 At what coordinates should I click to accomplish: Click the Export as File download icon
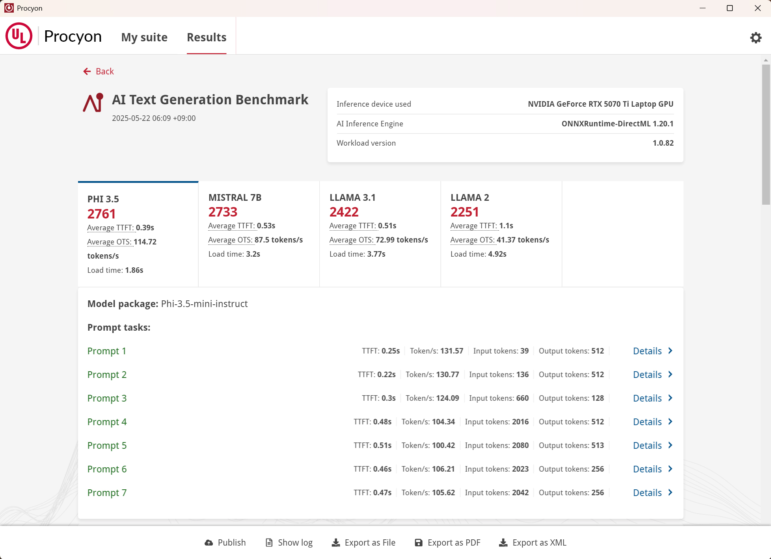click(336, 543)
